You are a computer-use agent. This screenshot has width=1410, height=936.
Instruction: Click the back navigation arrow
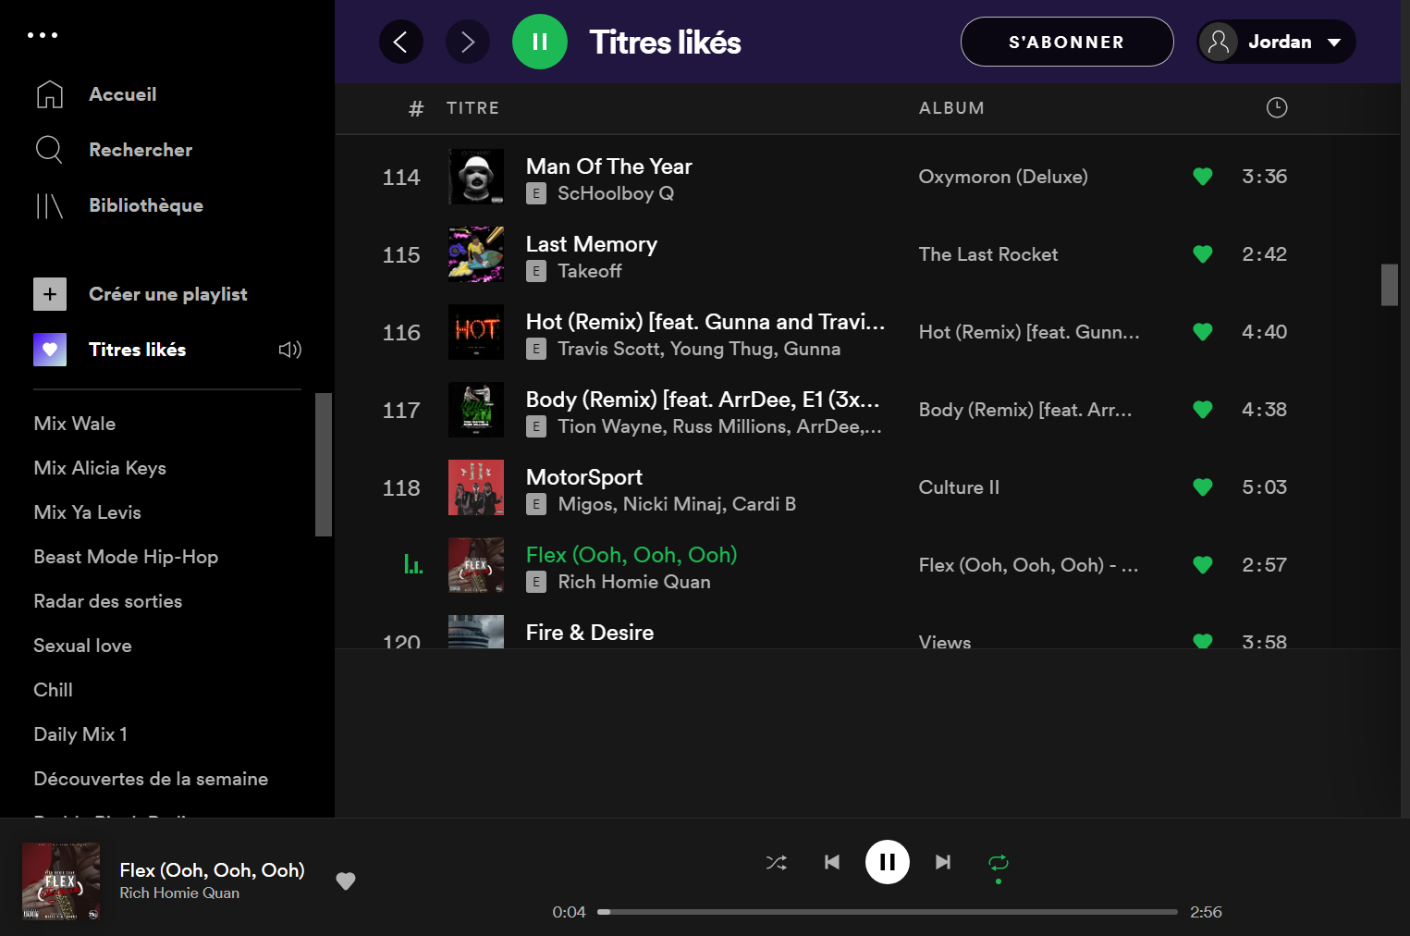click(x=401, y=42)
